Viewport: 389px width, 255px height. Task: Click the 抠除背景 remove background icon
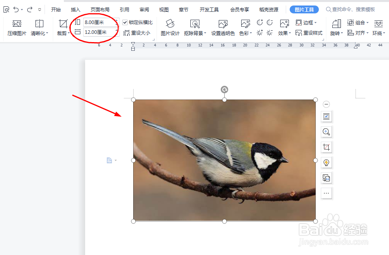195,24
